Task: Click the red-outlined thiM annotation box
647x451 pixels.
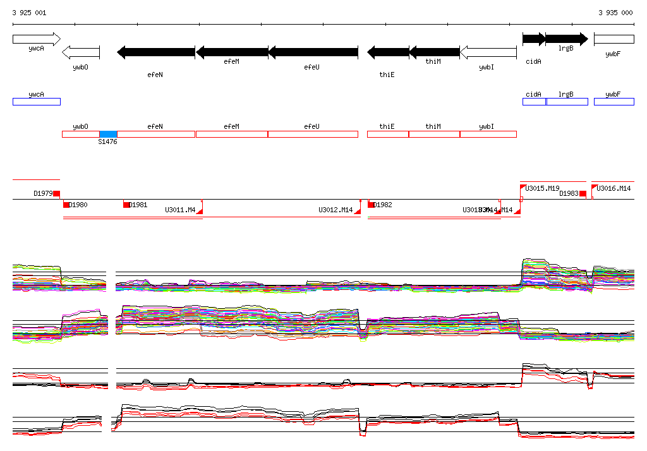Action: point(434,134)
